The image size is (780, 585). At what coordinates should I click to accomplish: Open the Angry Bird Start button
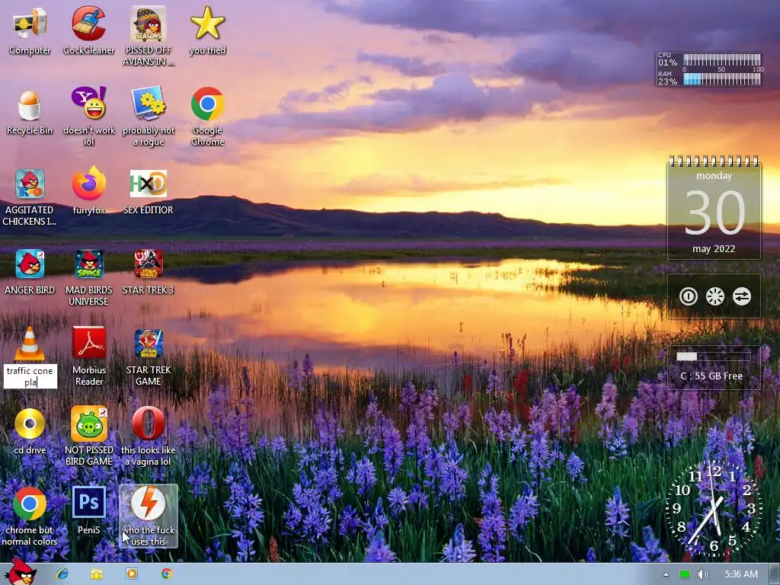[x=20, y=573]
